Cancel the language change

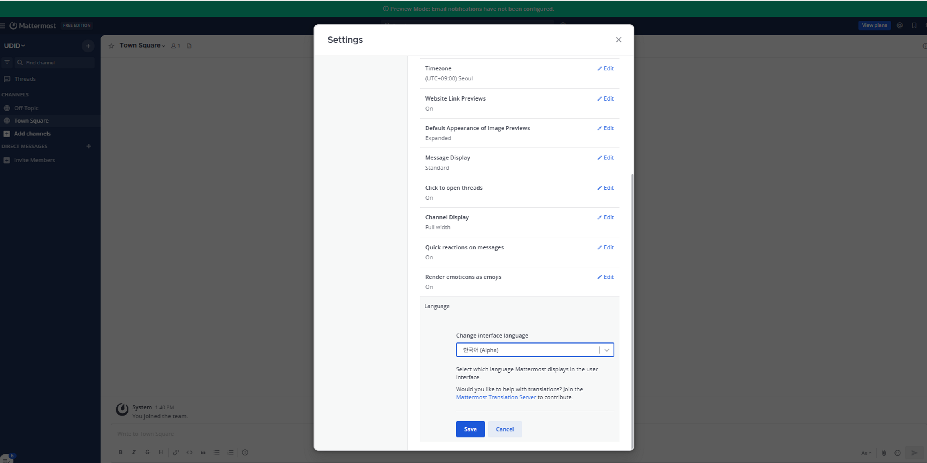(x=504, y=429)
